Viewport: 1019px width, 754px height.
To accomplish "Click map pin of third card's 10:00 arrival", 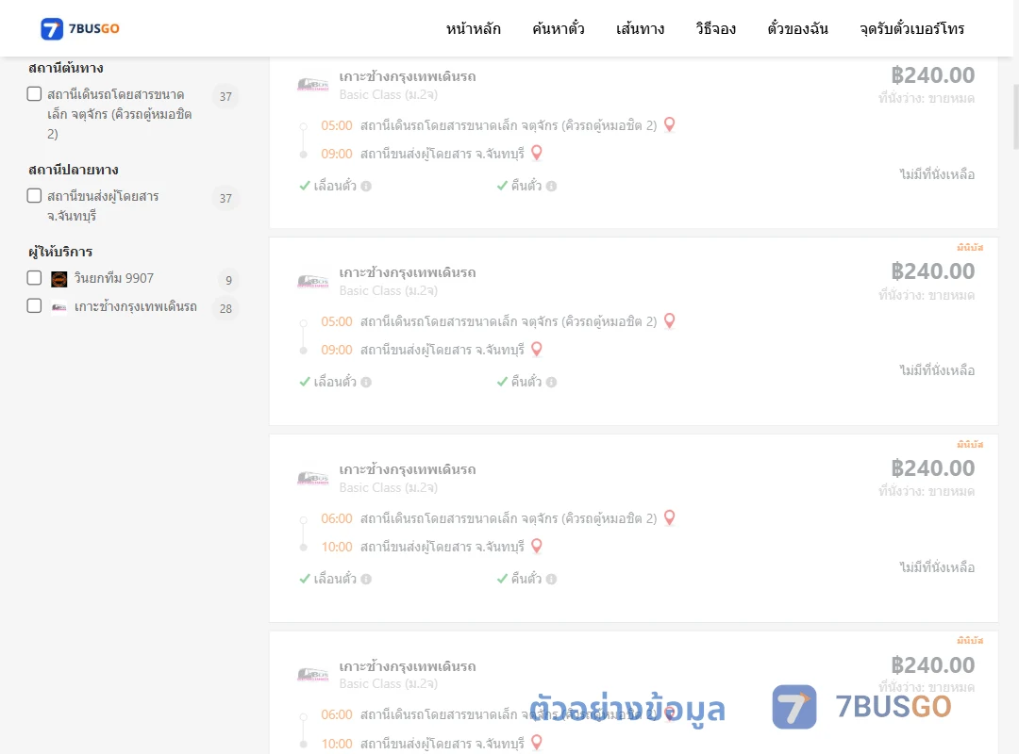I will coord(537,547).
